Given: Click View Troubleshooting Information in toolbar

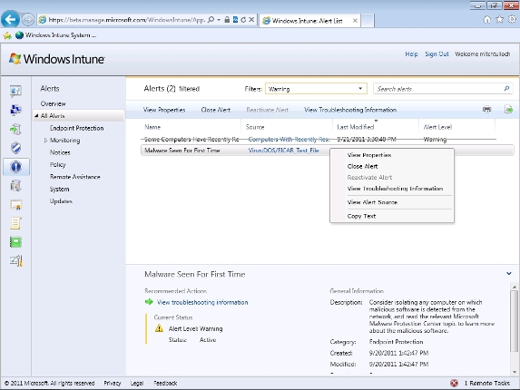Looking at the screenshot, I should (350, 110).
